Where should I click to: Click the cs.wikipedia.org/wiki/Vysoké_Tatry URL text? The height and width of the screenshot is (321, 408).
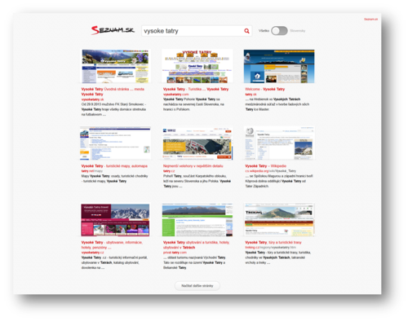(270, 171)
